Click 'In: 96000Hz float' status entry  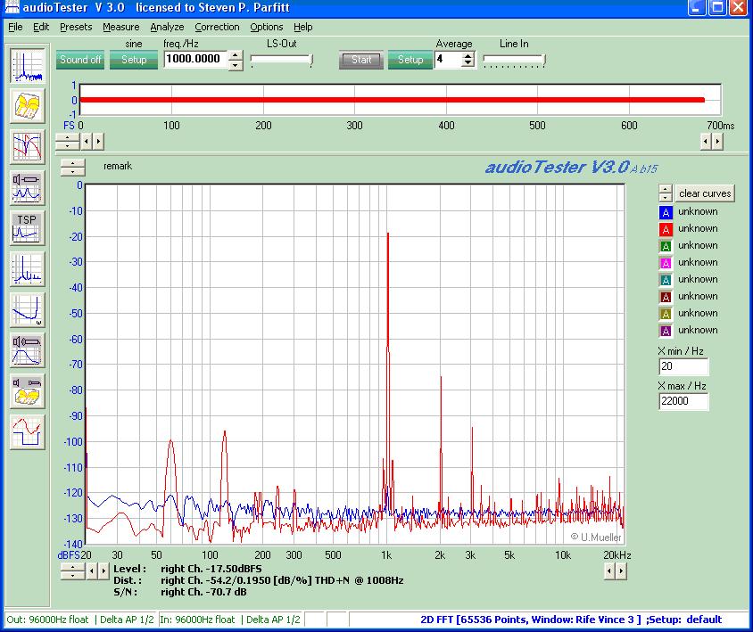tap(197, 620)
